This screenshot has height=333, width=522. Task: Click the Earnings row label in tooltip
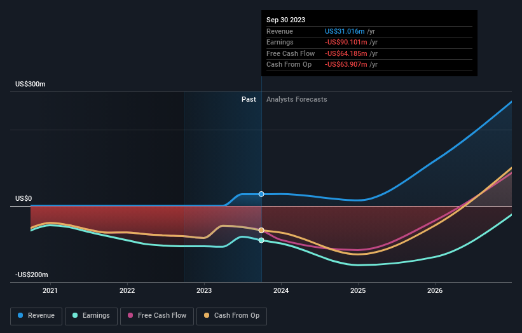pos(280,42)
